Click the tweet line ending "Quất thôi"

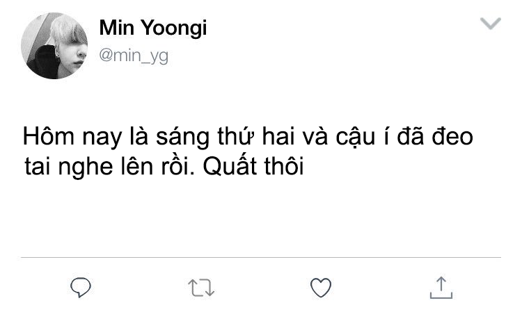coord(164,167)
